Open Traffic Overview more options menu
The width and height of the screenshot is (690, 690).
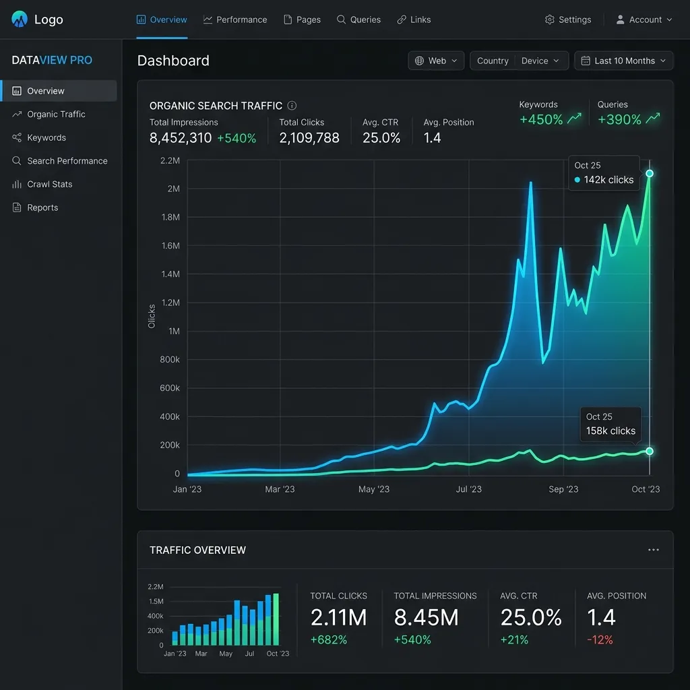tap(654, 550)
